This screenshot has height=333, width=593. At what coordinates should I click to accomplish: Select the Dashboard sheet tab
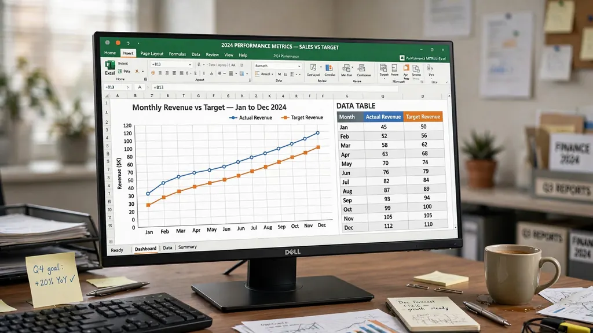click(145, 249)
